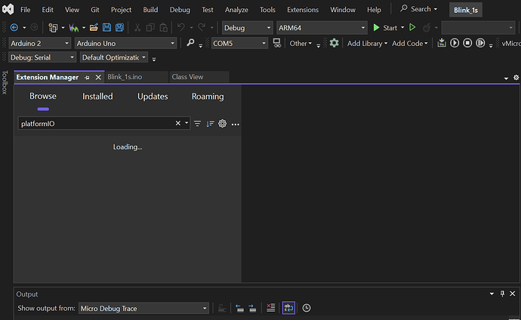This screenshot has height=320, width=521.
Task: Open the extension filter icon
Action: [197, 124]
